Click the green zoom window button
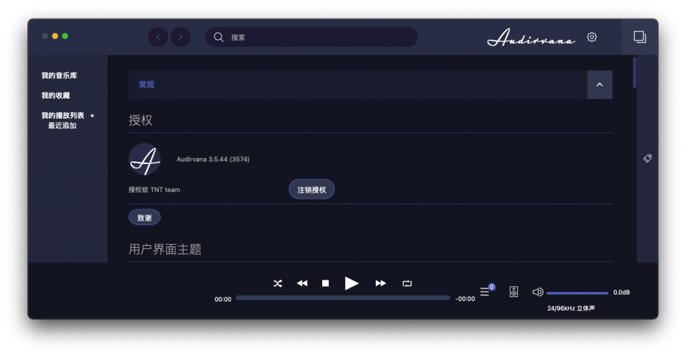This screenshot has height=356, width=686. click(x=65, y=36)
